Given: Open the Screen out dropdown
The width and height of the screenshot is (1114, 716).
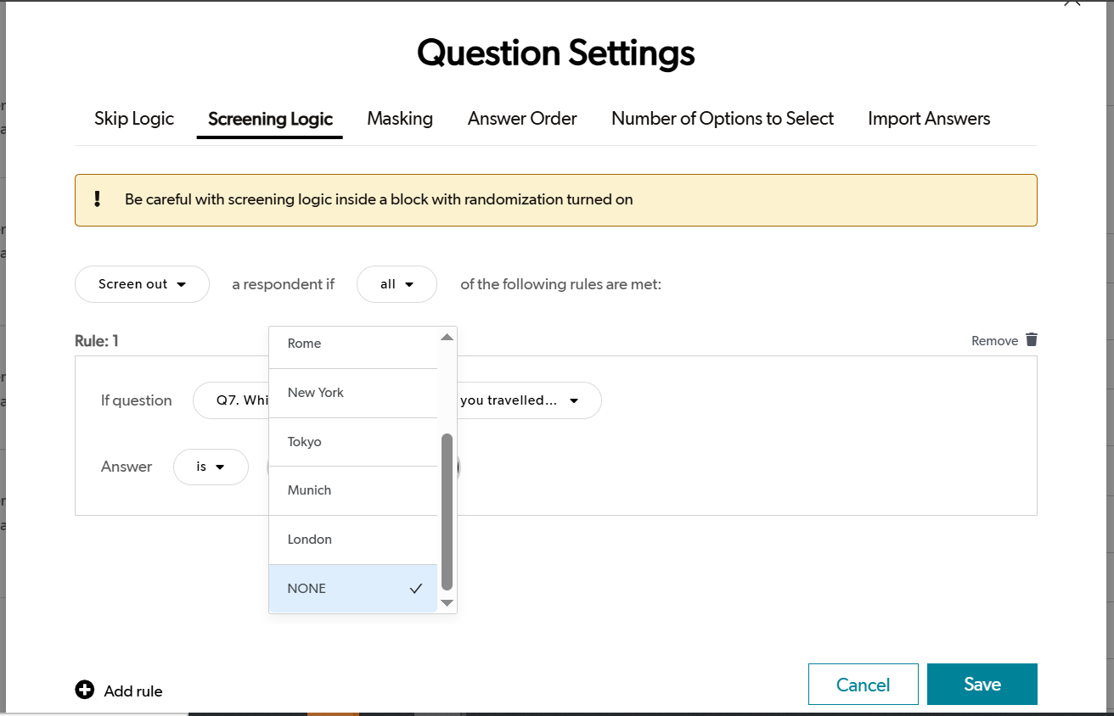Looking at the screenshot, I should coord(142,284).
